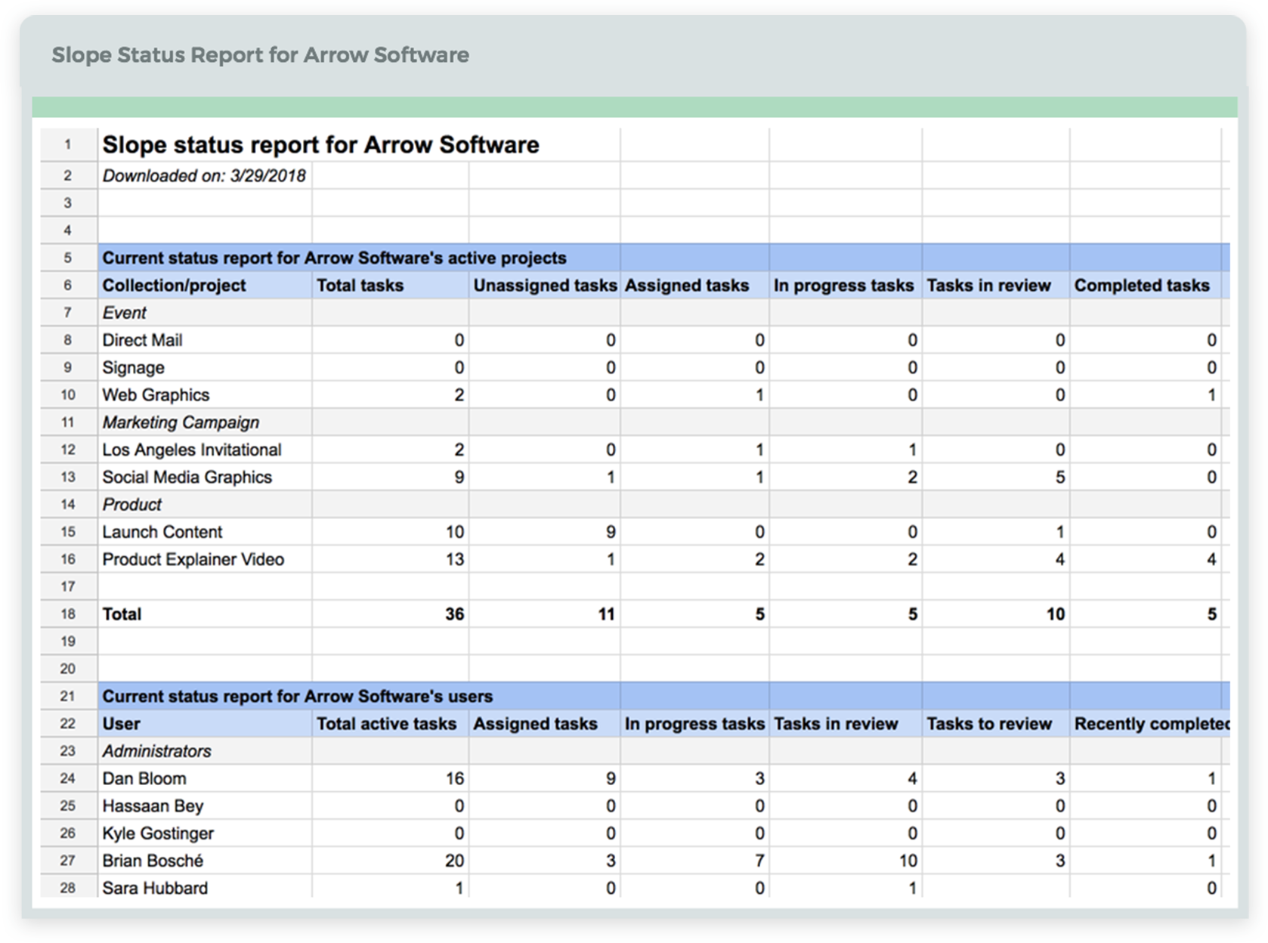Click the spreadsheet title cell in row 1
1268x943 pixels.
(321, 145)
